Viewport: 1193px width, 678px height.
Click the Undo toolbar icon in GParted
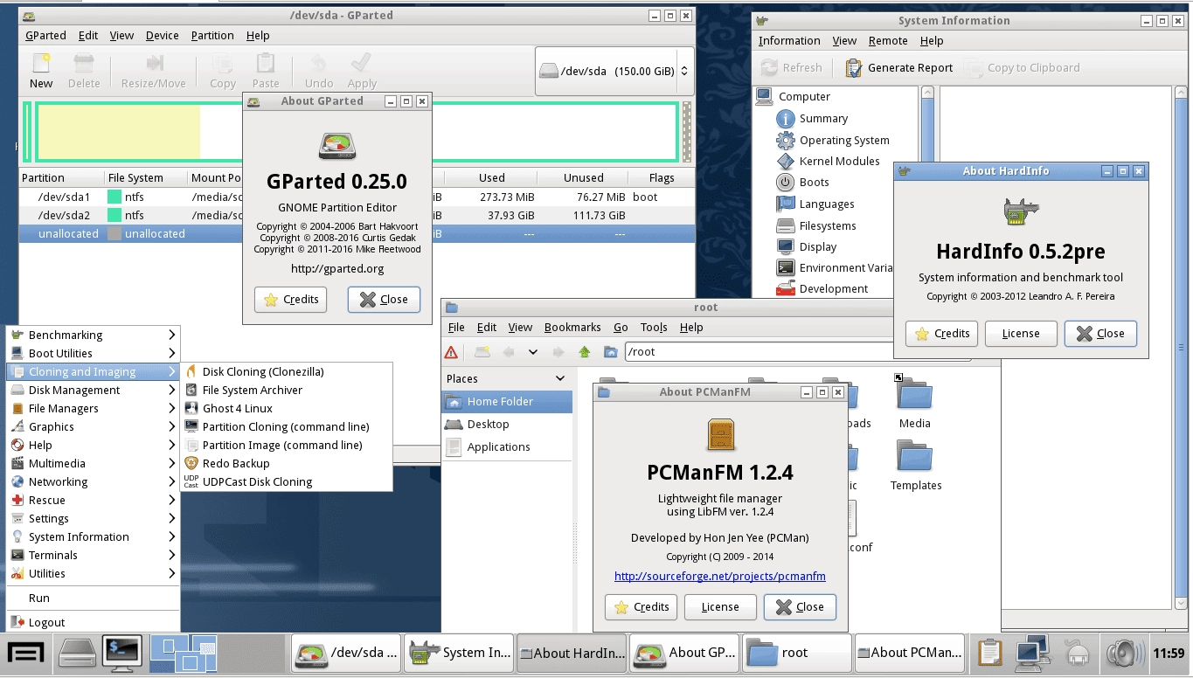pyautogui.click(x=319, y=71)
